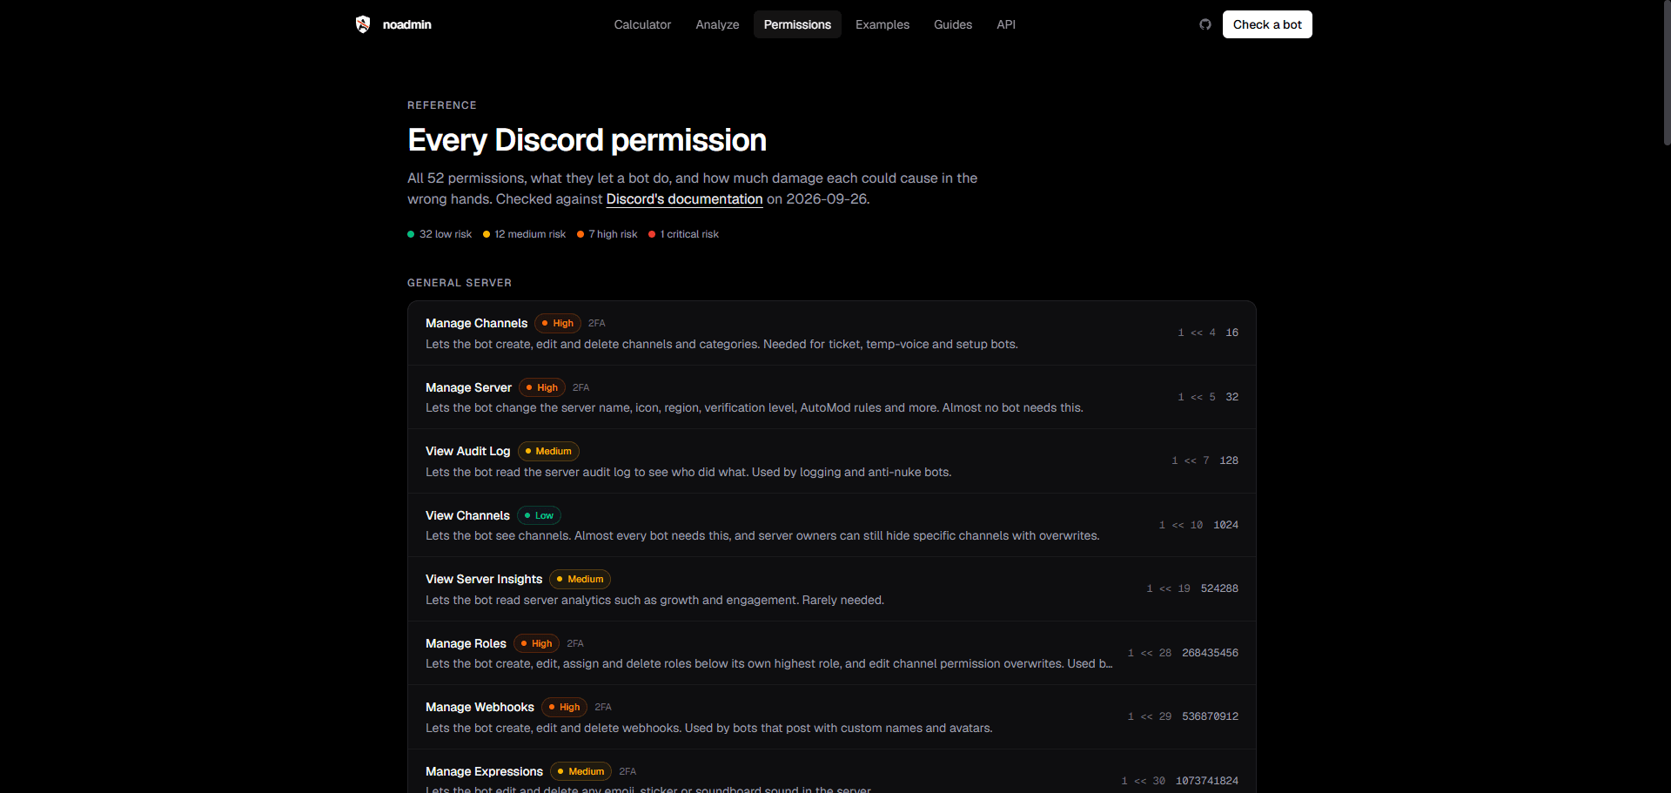Viewport: 1671px width, 793px height.
Task: Open Discord's documentation link
Action: [x=684, y=199]
